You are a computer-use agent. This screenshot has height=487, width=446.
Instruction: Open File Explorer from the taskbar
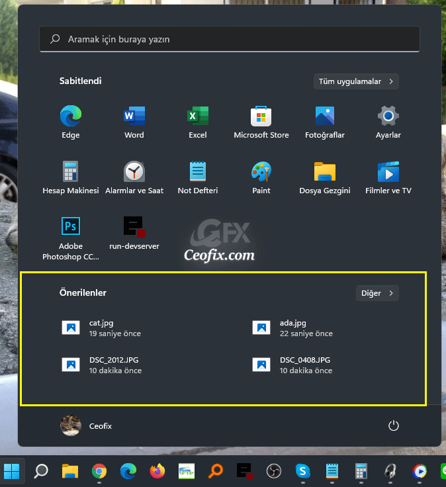70,471
